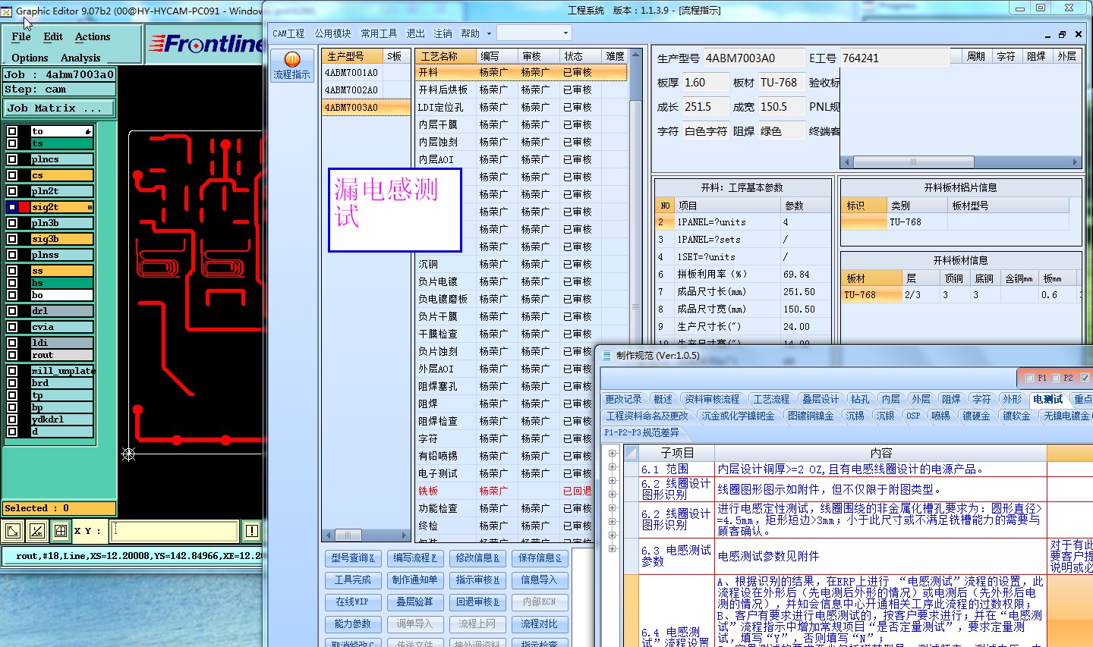Open the 流程指示 icon in the left sidebar
The width and height of the screenshot is (1093, 647).
click(x=292, y=65)
